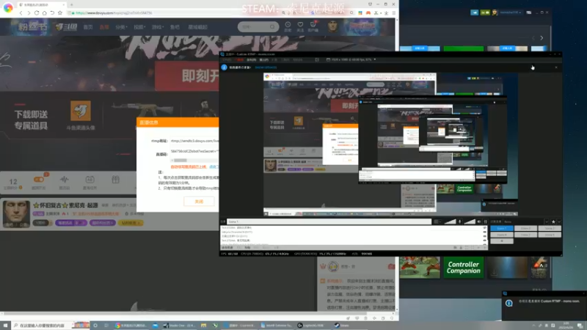
Task: Open the Douyu client download icon
Action: (x=313, y=26)
